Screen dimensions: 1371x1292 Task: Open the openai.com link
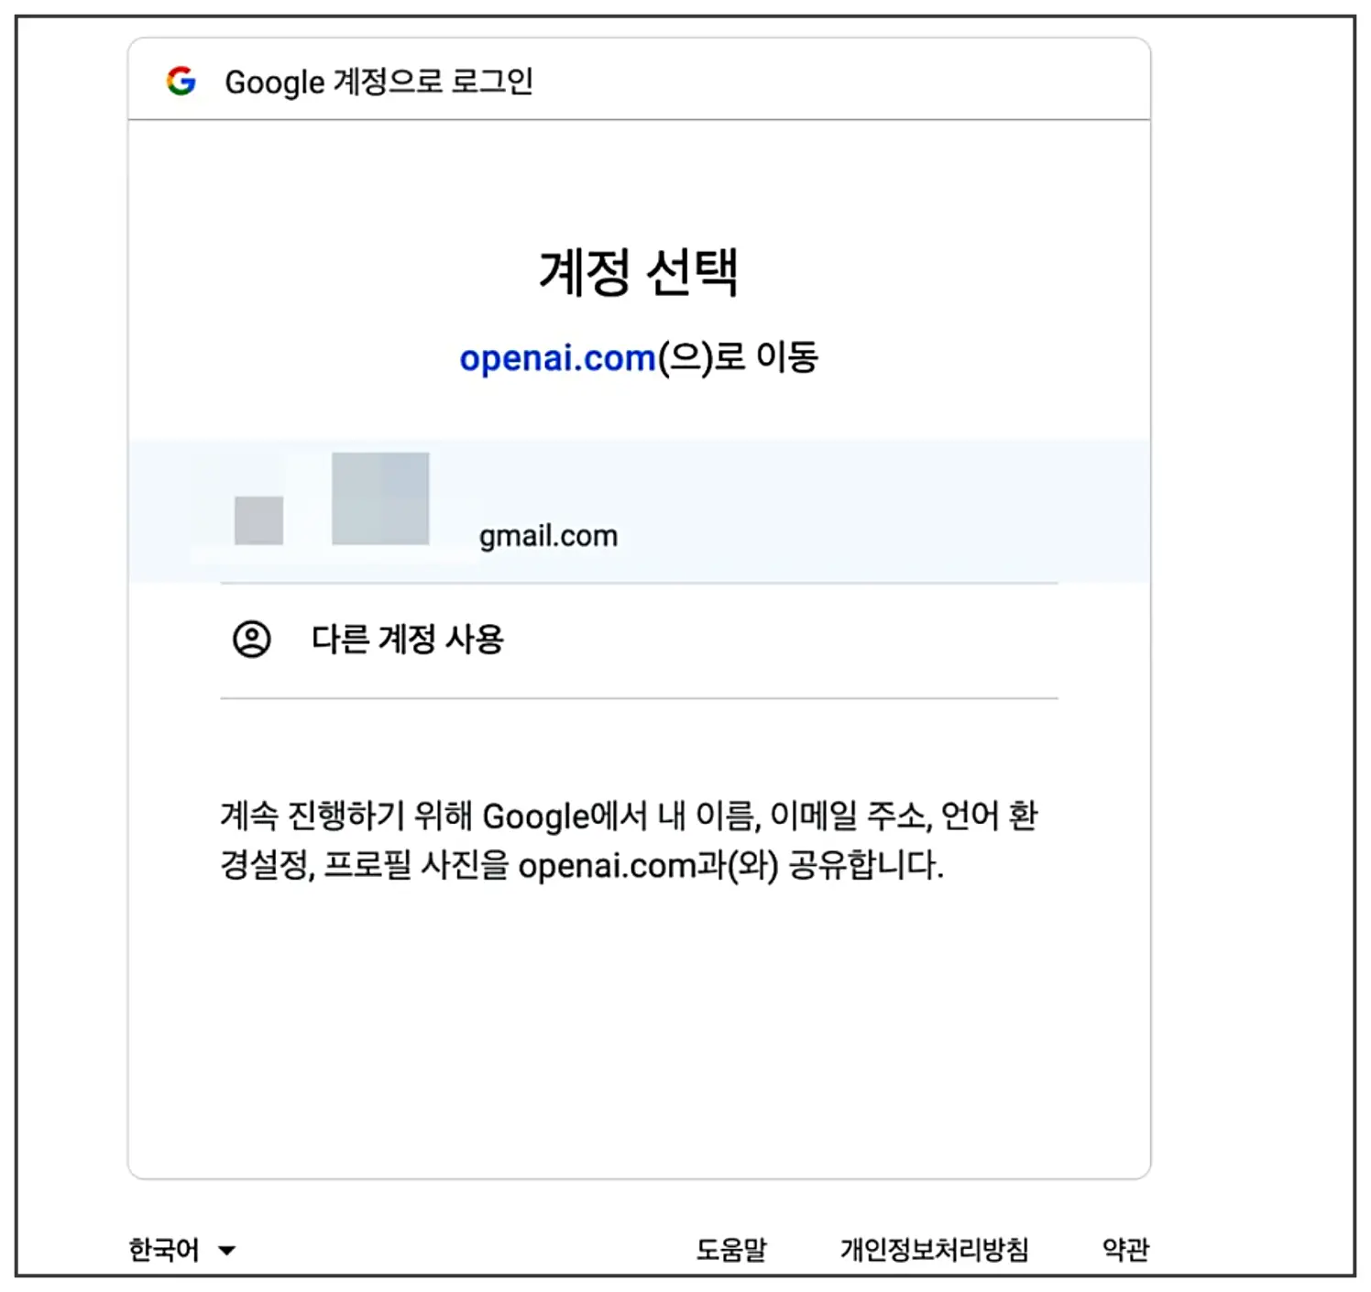point(557,357)
